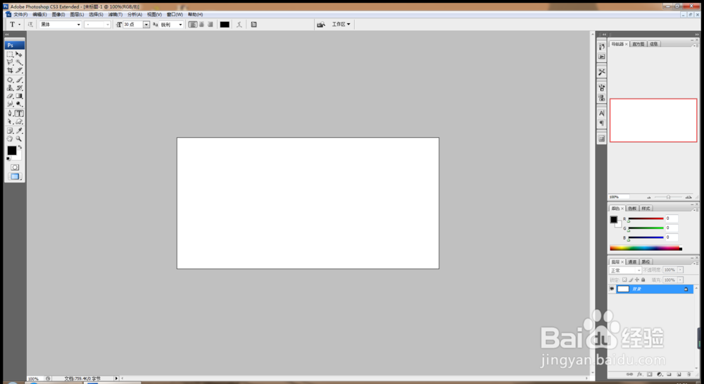Open the 滤镜(T) menu
The width and height of the screenshot is (704, 384).
click(x=115, y=14)
